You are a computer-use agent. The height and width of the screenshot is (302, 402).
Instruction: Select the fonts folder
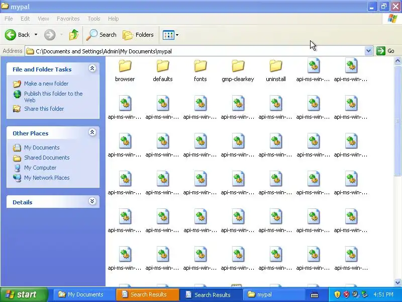point(200,70)
